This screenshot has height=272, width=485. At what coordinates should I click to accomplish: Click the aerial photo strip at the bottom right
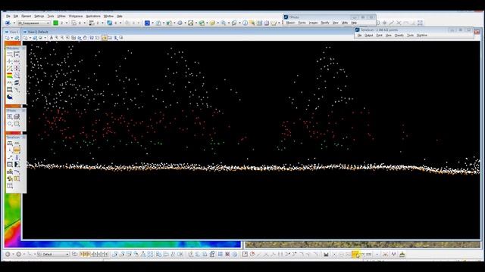[362, 245]
